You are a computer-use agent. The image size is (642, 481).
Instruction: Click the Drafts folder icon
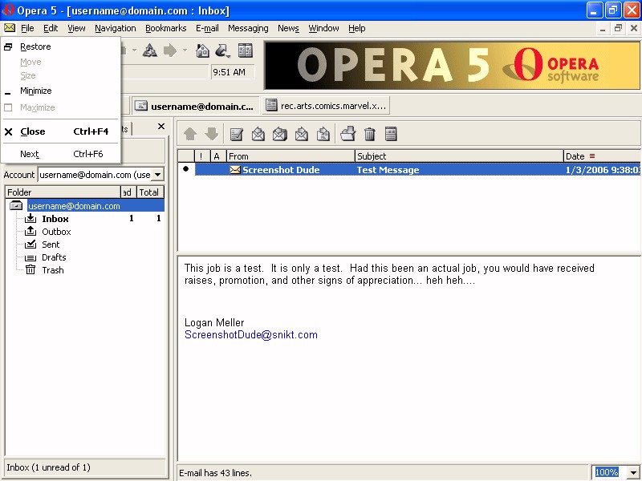point(30,257)
